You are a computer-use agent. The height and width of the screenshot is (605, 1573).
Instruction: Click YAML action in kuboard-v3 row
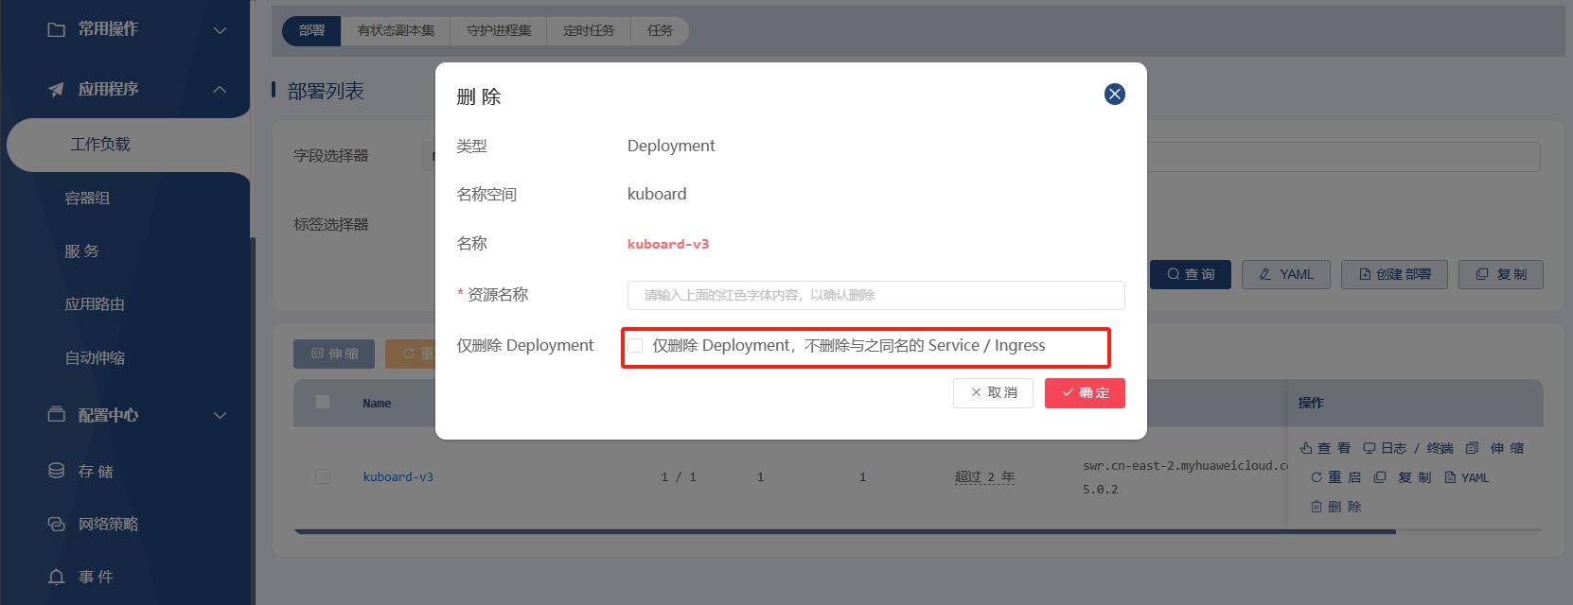click(1467, 477)
